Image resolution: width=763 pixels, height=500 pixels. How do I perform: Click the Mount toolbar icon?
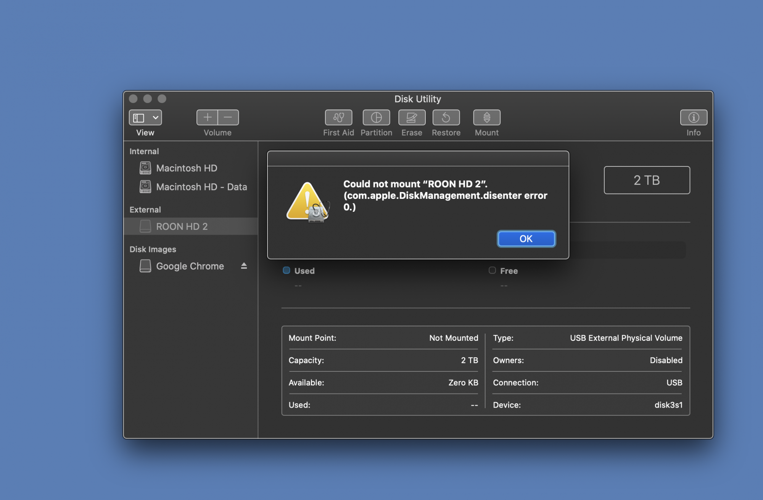point(486,118)
